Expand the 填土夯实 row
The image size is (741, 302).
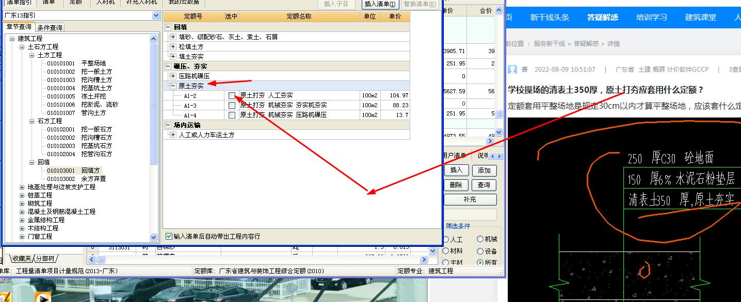click(x=173, y=56)
